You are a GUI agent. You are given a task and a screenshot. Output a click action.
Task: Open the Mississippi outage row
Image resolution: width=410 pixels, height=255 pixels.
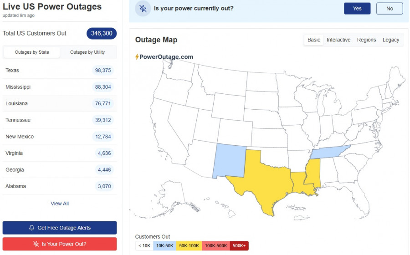(59, 87)
